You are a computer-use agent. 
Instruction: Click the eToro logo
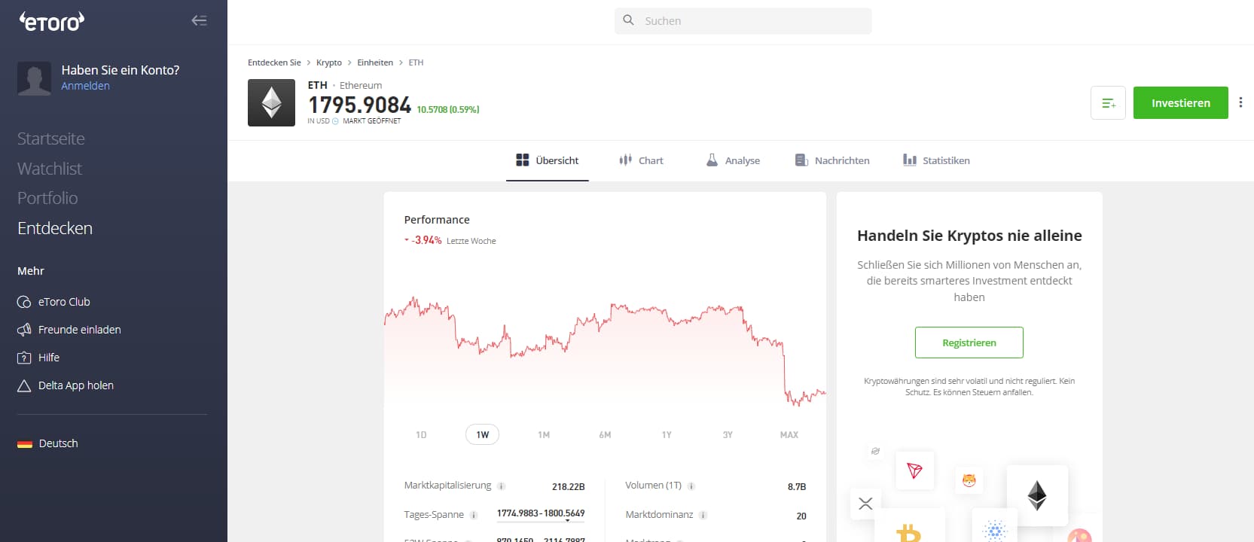tap(51, 22)
